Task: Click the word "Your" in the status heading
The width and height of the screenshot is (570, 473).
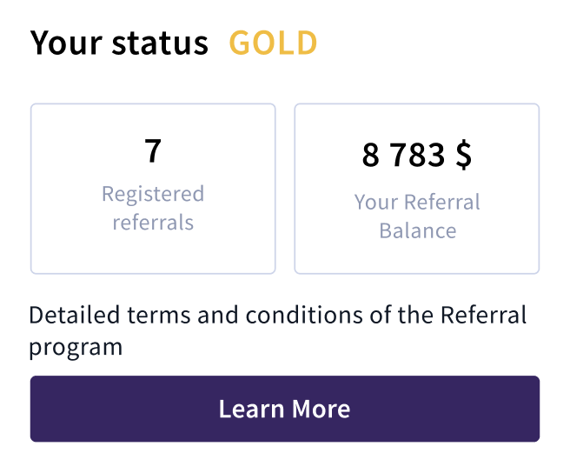Action: coord(66,43)
